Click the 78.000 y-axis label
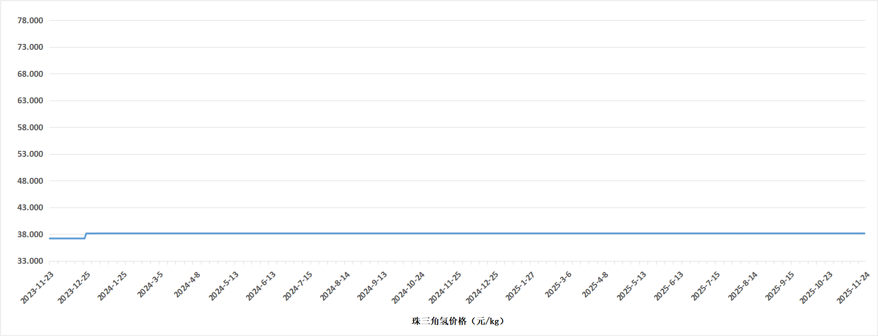The image size is (878, 336). pyautogui.click(x=30, y=21)
